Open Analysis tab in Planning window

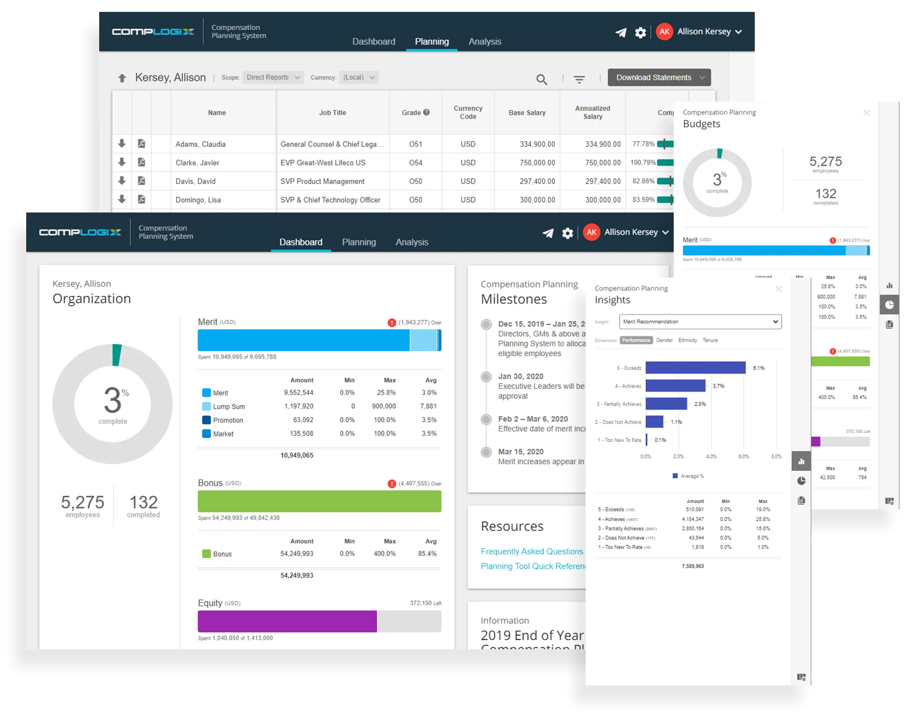pyautogui.click(x=485, y=41)
